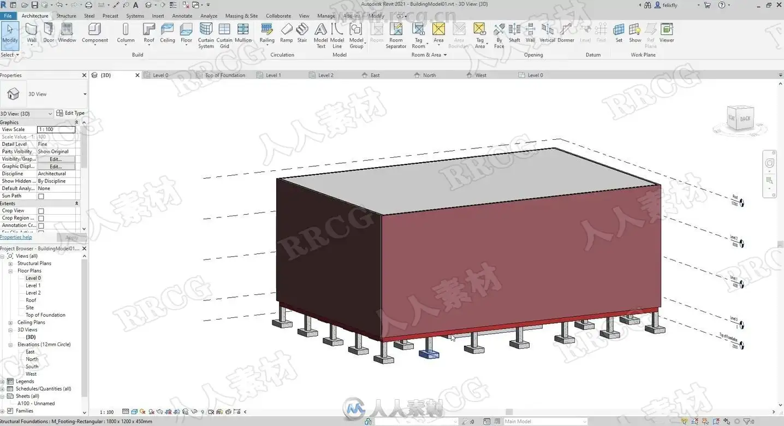Click Edit for Visibility/Graphics Overrides
The width and height of the screenshot is (784, 426).
coord(56,159)
